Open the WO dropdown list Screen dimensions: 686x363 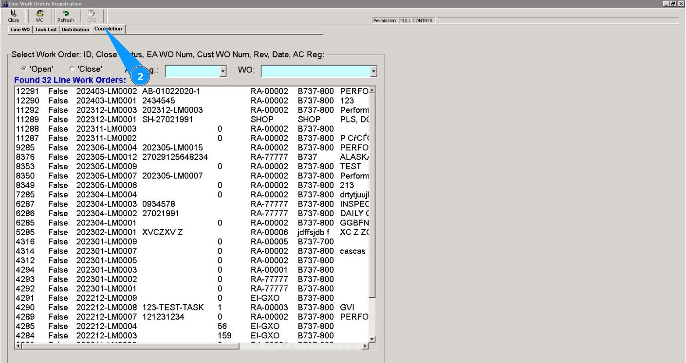373,71
